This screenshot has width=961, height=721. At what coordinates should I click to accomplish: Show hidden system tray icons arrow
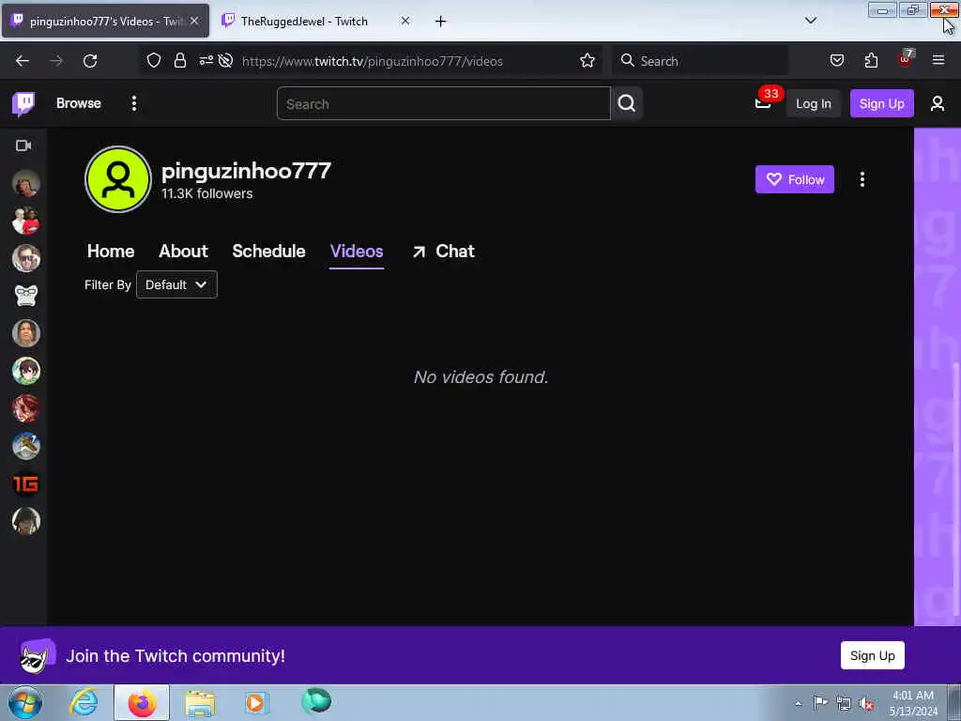tap(798, 704)
